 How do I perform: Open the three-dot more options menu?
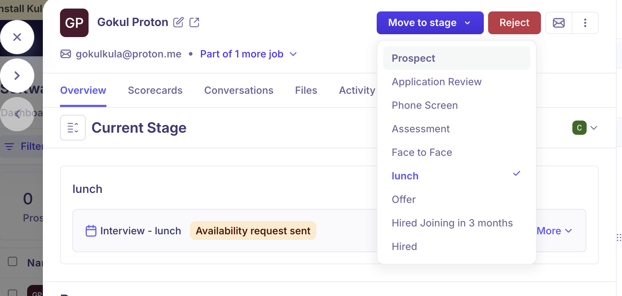click(585, 23)
